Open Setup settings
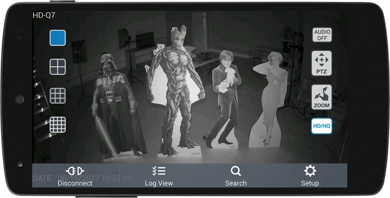The width and height of the screenshot is (390, 198). [x=310, y=176]
